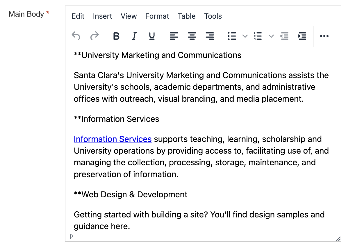Image resolution: width=346 pixels, height=246 pixels.
Task: Toggle Italic formatting
Action: [134, 36]
